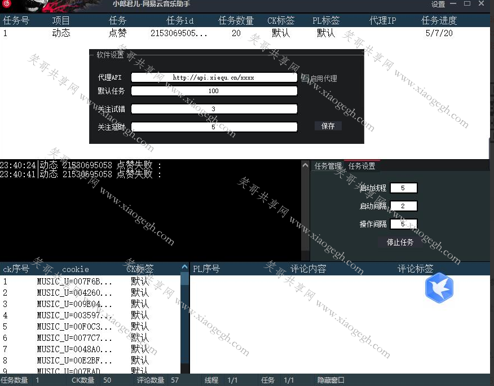Select cookie row MUSIC_U=003597...
Viewport: 494px width, 386px height.
coord(90,315)
